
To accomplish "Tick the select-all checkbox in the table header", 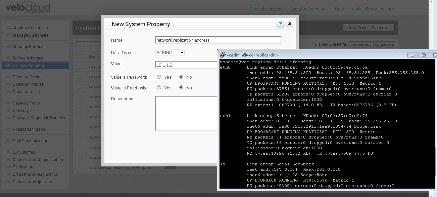I will tap(79, 56).
